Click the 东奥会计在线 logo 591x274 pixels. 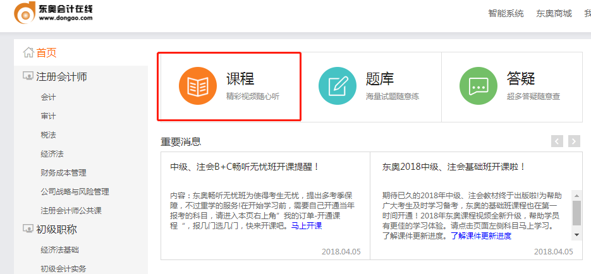[x=54, y=13]
